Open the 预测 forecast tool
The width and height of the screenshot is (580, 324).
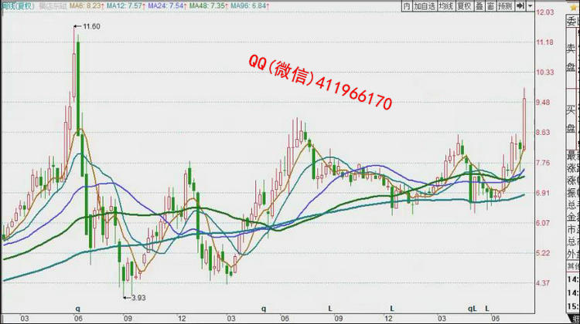[505, 6]
